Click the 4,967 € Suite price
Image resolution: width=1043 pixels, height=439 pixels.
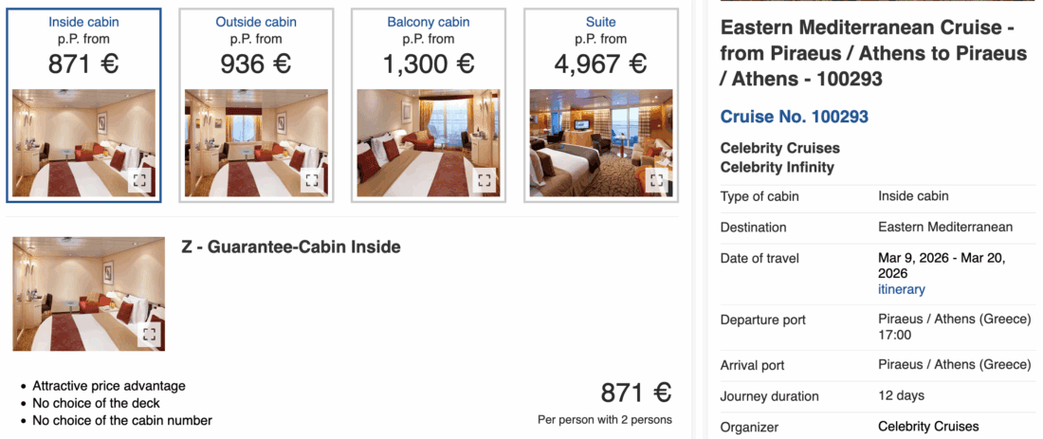[600, 64]
